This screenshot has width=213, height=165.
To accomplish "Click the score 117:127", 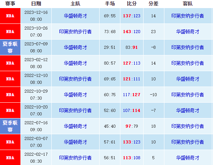I will tap(132, 95).
